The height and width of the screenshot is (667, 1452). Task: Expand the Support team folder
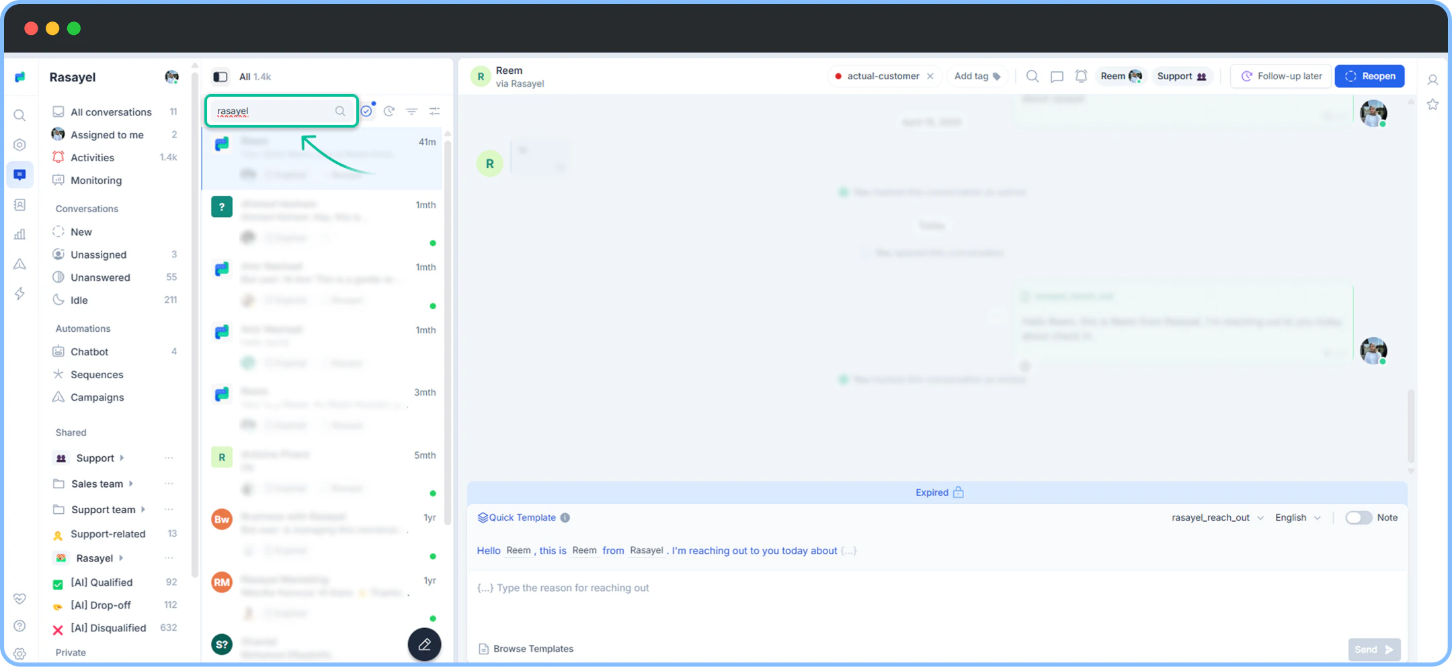pos(143,509)
